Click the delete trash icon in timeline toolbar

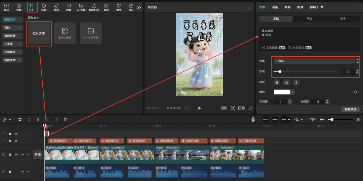pos(66,119)
